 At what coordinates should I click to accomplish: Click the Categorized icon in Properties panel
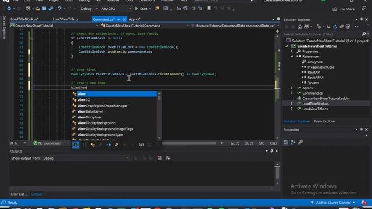pos(286,142)
